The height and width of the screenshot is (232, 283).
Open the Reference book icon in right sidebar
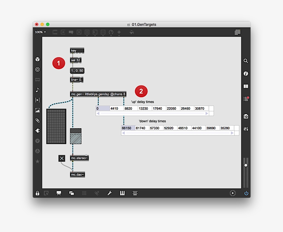point(246,87)
